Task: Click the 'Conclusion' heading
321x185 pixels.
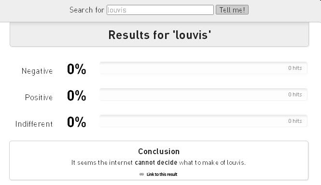Action: pyautogui.click(x=159, y=151)
